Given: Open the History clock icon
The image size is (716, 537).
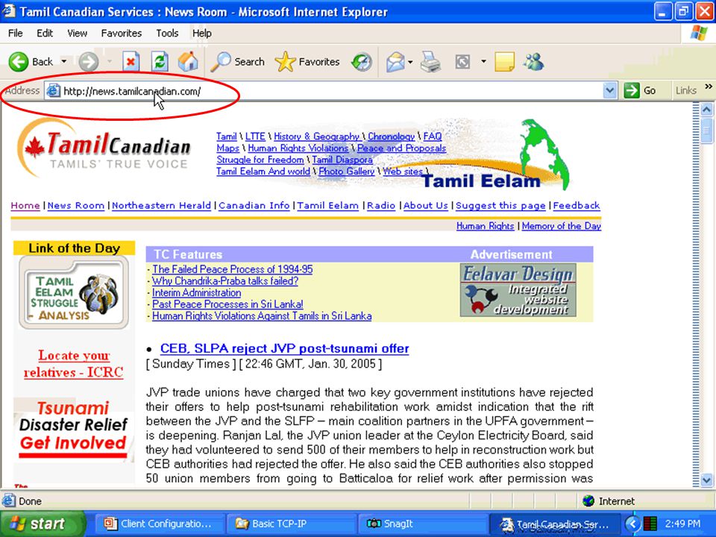Looking at the screenshot, I should click(362, 62).
